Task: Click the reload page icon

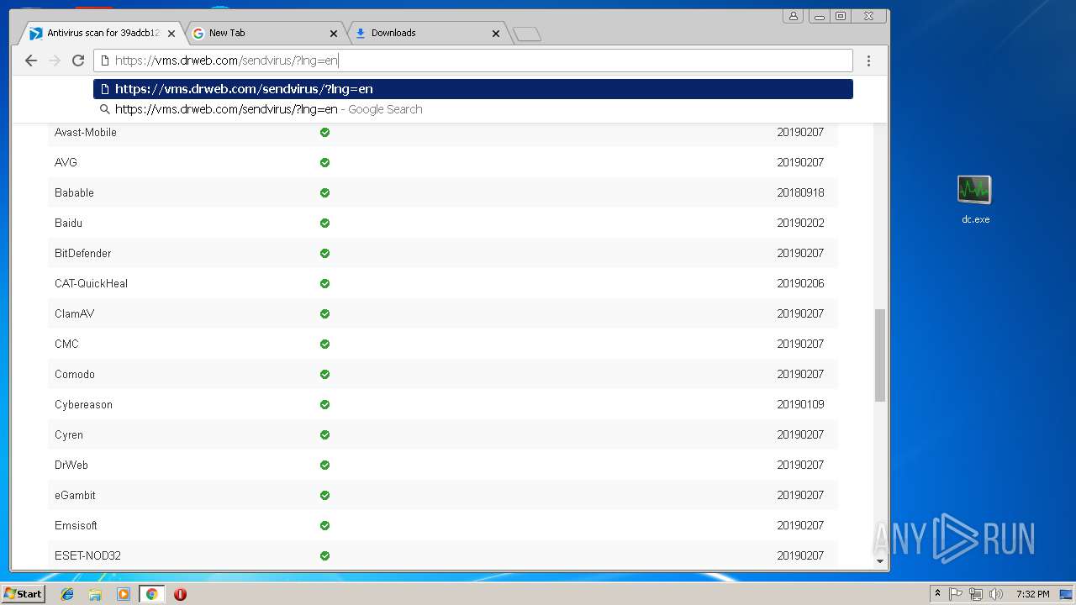Action: tap(78, 60)
